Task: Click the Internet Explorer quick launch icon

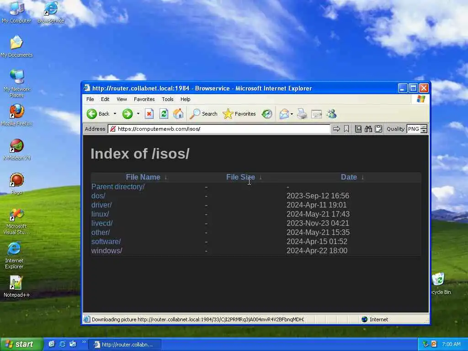Action: point(62,344)
